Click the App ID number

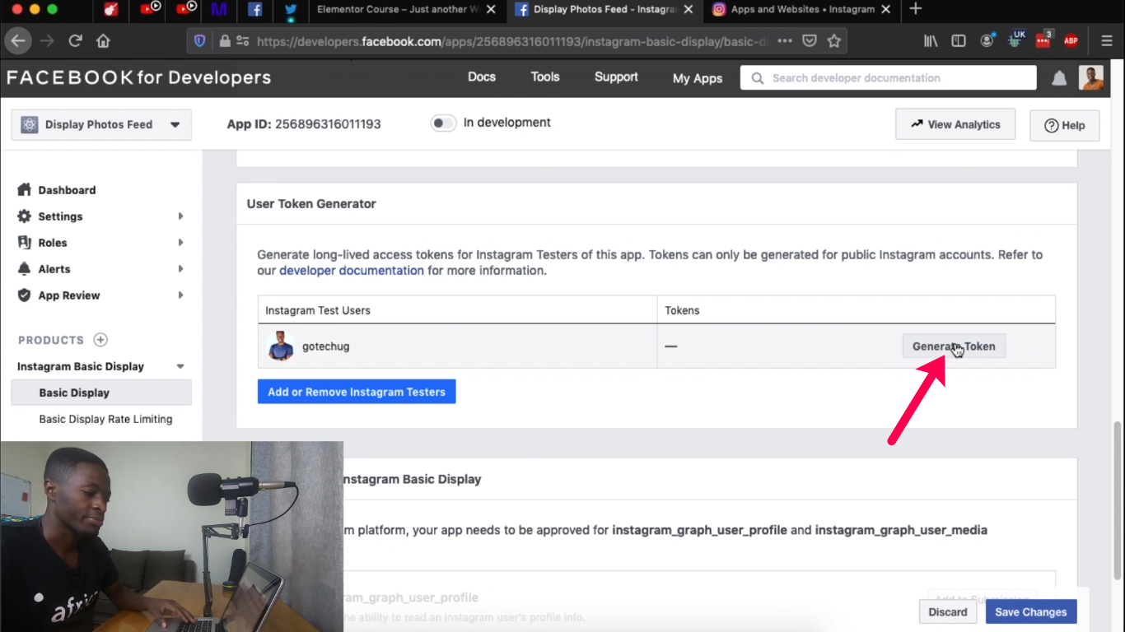[328, 124]
